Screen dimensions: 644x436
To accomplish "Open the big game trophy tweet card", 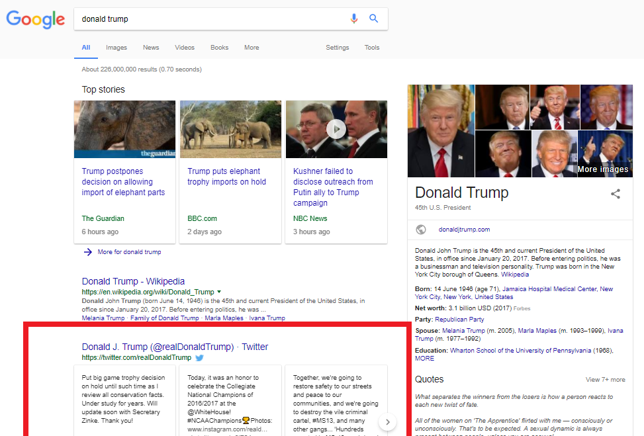I will (x=125, y=400).
